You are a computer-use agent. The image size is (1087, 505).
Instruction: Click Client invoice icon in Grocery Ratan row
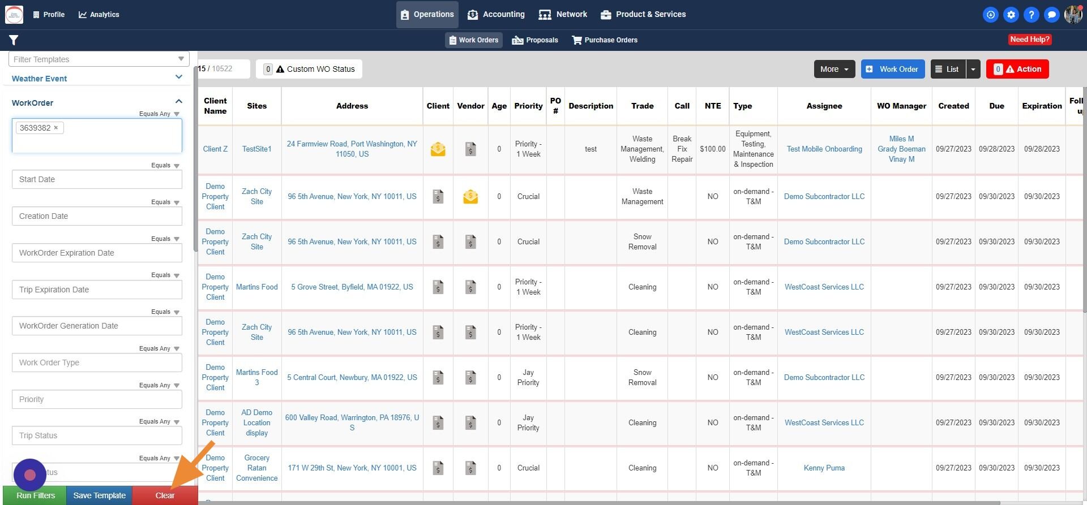(x=438, y=468)
